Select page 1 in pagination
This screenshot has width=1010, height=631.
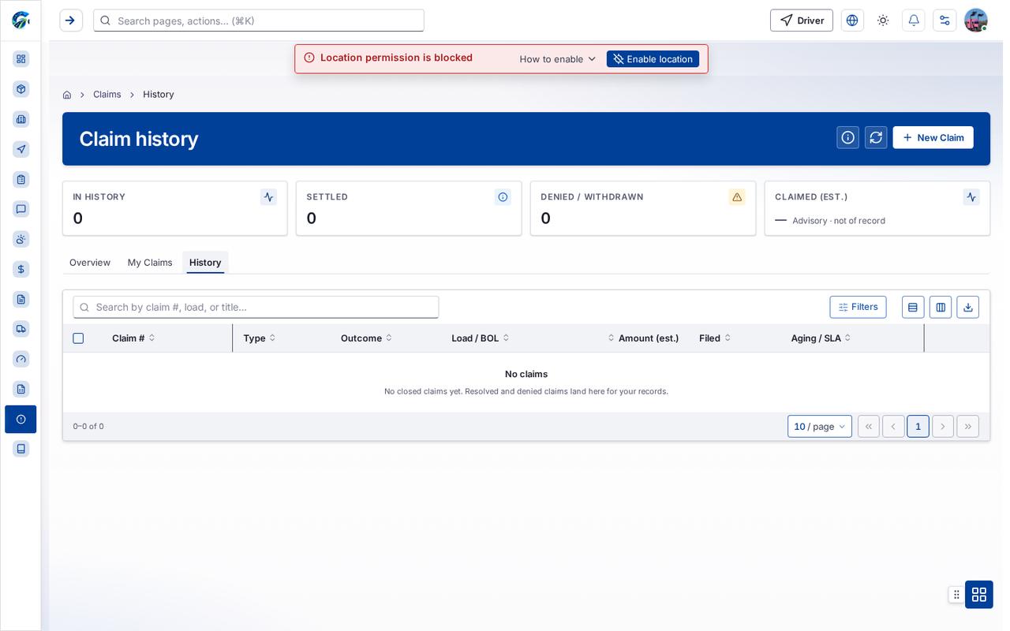pos(918,427)
